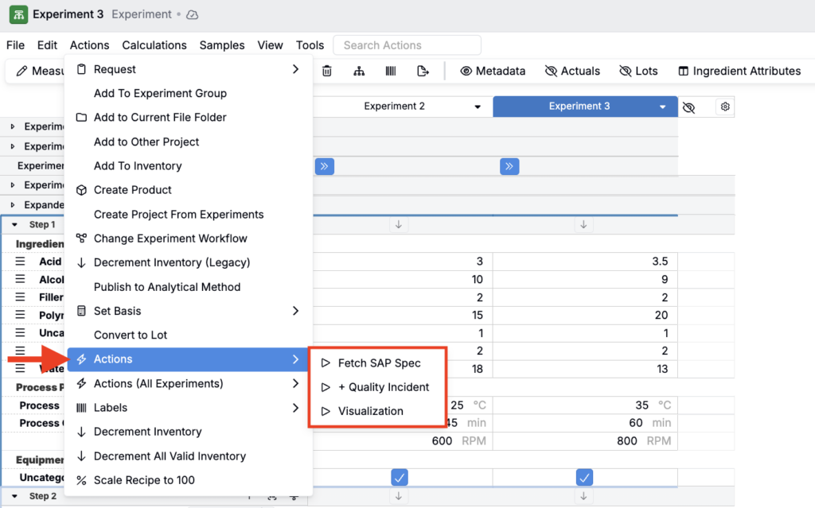
Task: Collapse the Step 1 section
Action: tap(14, 225)
